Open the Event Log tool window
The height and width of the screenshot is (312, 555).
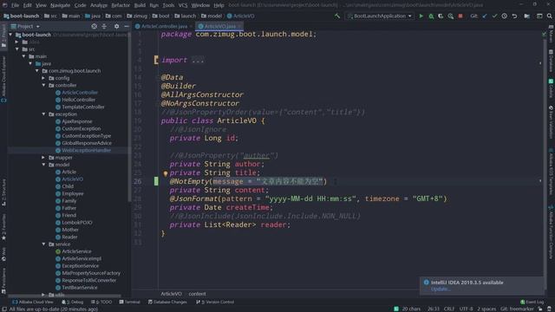tap(532, 302)
